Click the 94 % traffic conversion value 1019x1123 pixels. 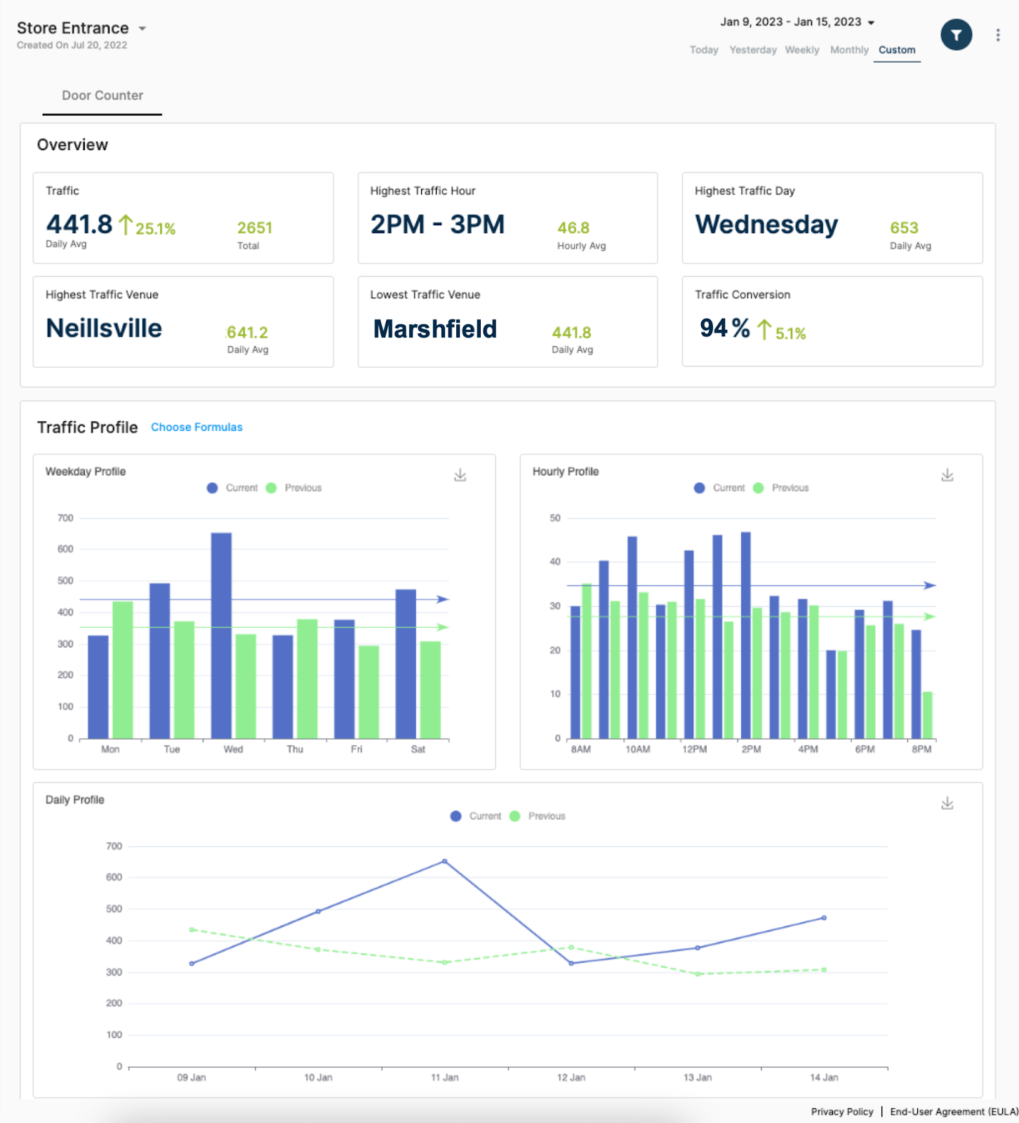coord(725,328)
